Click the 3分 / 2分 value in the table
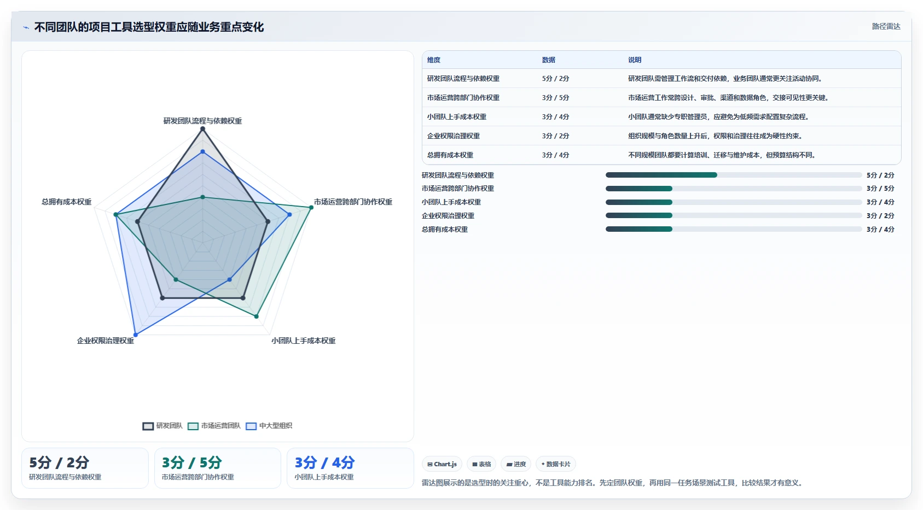The width and height of the screenshot is (923, 510). pyautogui.click(x=556, y=136)
